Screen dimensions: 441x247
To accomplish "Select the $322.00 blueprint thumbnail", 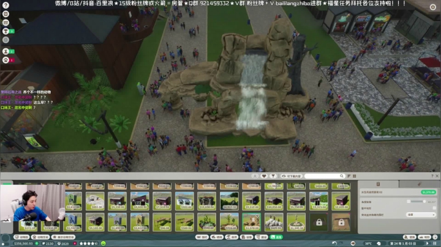I will [x=184, y=201].
